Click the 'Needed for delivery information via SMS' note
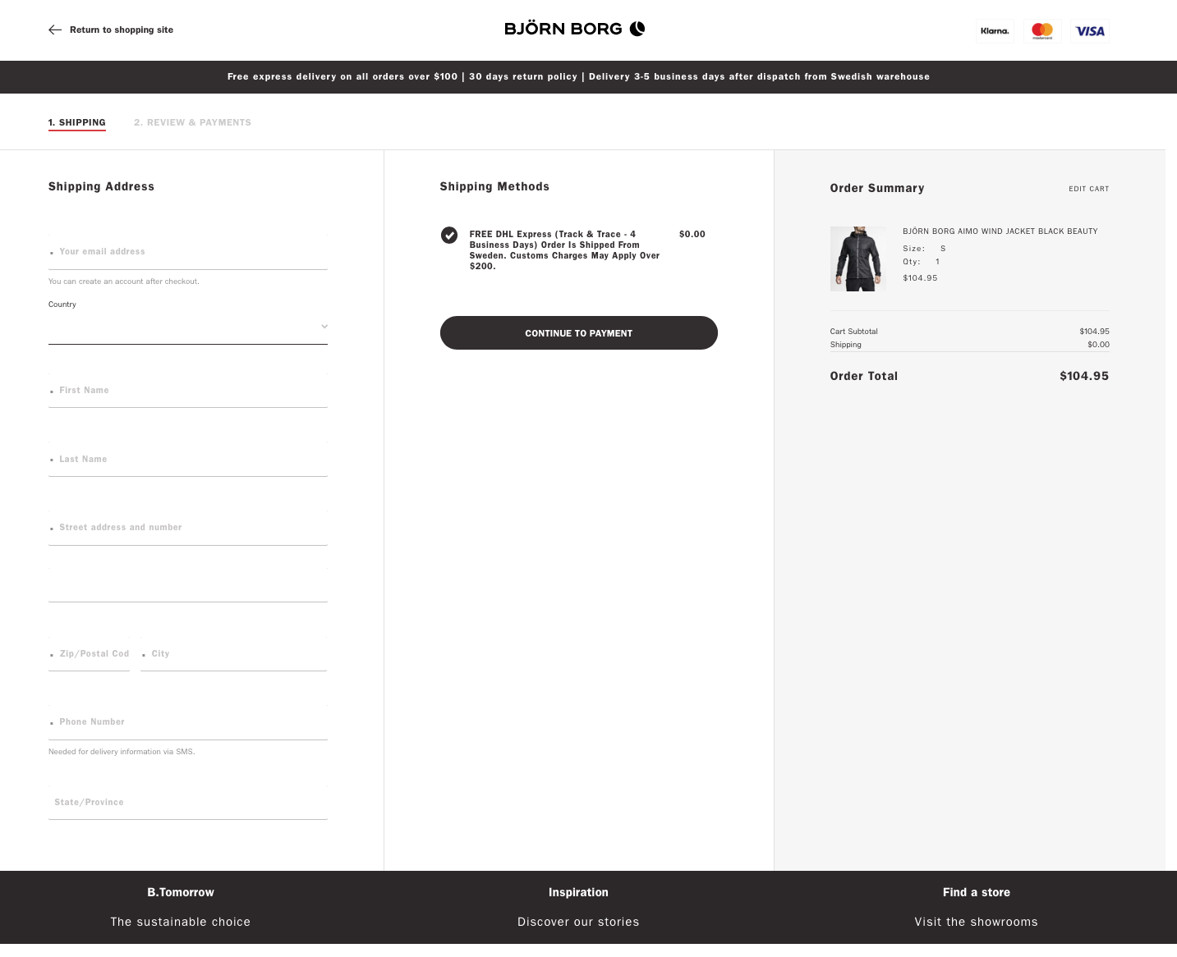1177x957 pixels. (x=122, y=752)
